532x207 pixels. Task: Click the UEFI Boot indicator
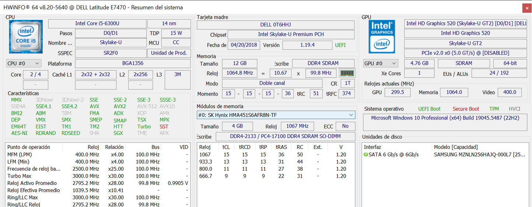(429, 109)
